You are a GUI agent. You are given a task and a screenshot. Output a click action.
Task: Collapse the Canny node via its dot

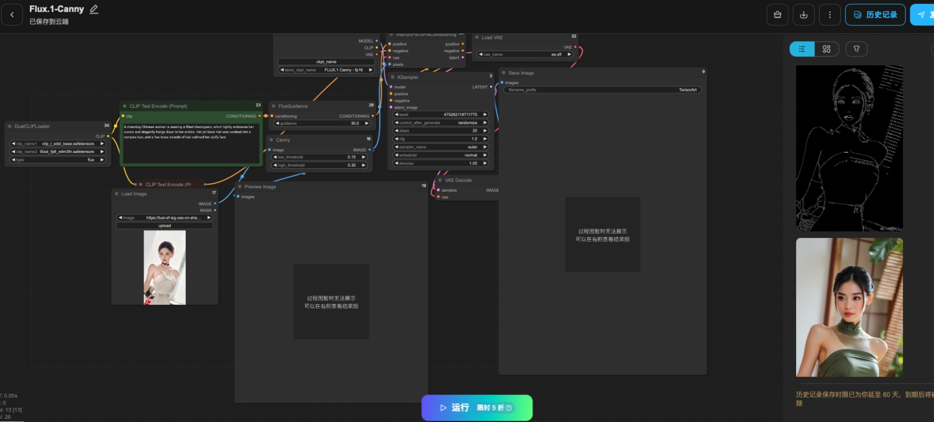point(271,140)
